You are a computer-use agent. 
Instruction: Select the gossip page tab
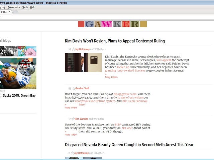[x=5, y=12]
